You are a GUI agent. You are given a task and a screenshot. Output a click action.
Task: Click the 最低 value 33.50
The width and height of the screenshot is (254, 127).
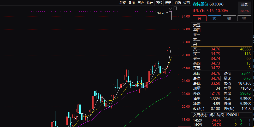click(x=216, y=84)
